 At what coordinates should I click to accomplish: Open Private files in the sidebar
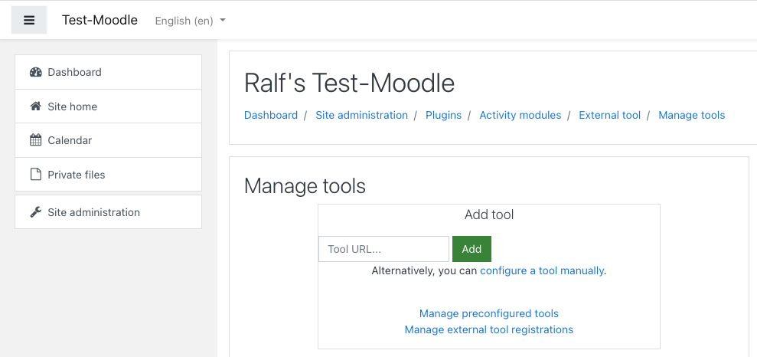click(108, 175)
